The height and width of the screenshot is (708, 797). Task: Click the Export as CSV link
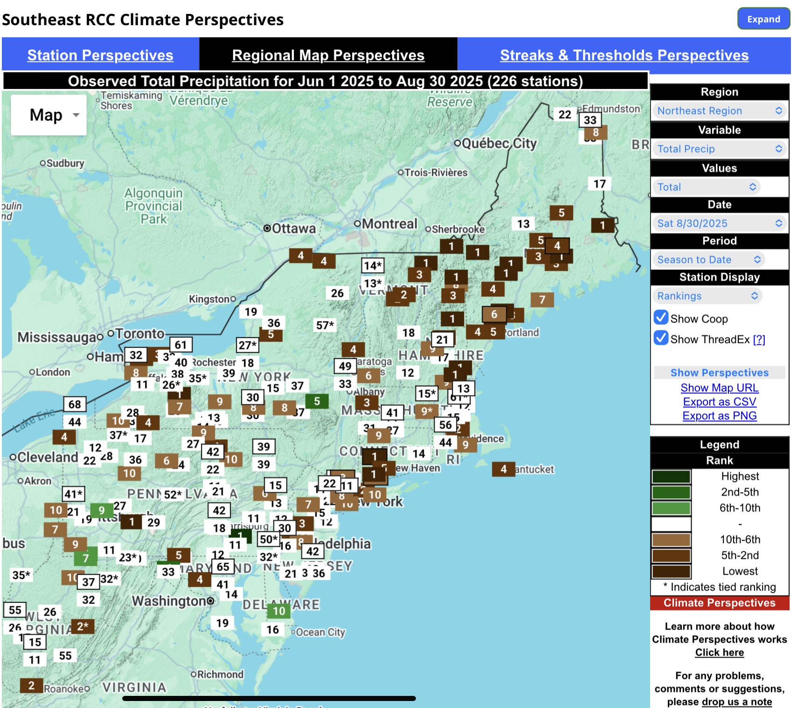pos(719,402)
